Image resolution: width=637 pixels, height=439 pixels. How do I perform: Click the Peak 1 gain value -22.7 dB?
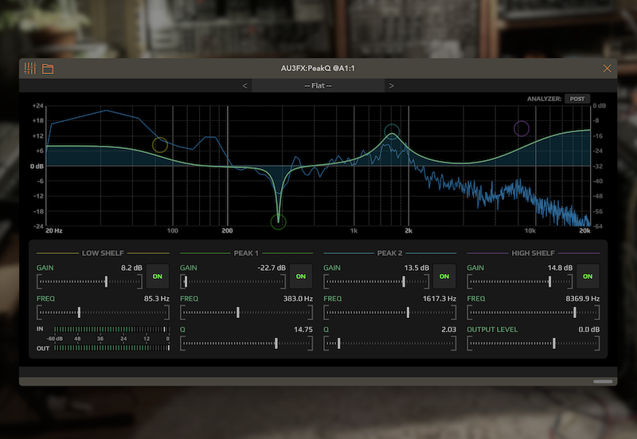[272, 268]
